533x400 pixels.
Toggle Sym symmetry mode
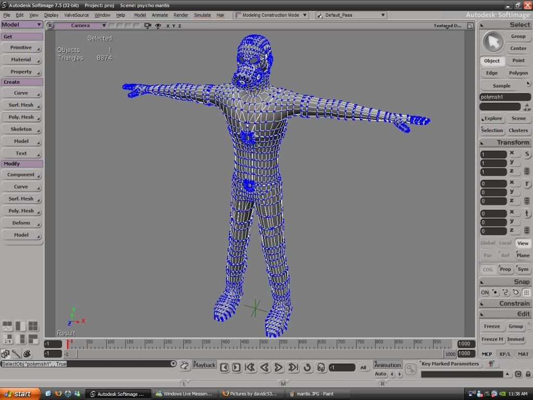523,269
